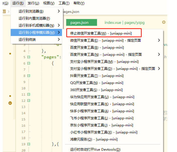The height and width of the screenshot is (152, 177).
Task: Expand submenu arrow for 运行到终端
Action: pos(59,39)
